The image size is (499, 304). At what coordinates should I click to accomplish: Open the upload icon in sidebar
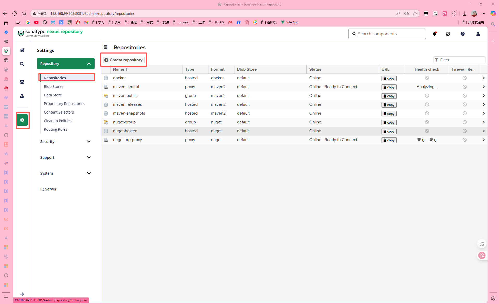(22, 96)
